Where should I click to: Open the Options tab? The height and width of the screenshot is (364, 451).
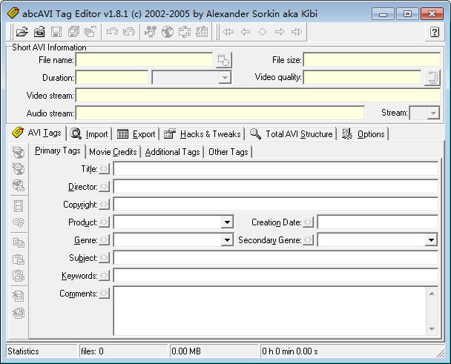363,134
